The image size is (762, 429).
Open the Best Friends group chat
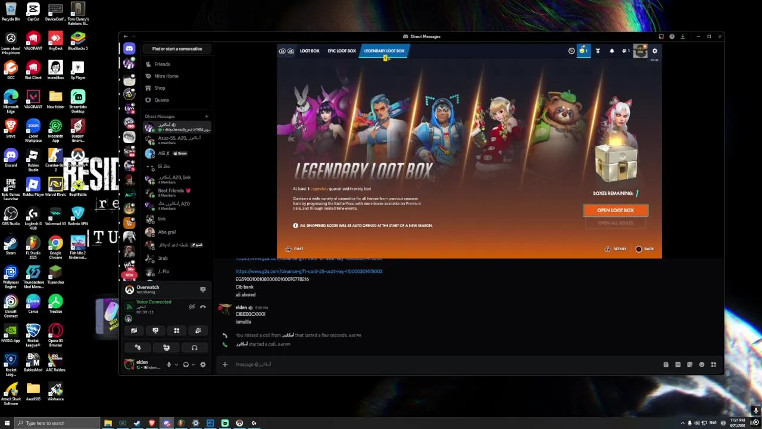pos(177,192)
